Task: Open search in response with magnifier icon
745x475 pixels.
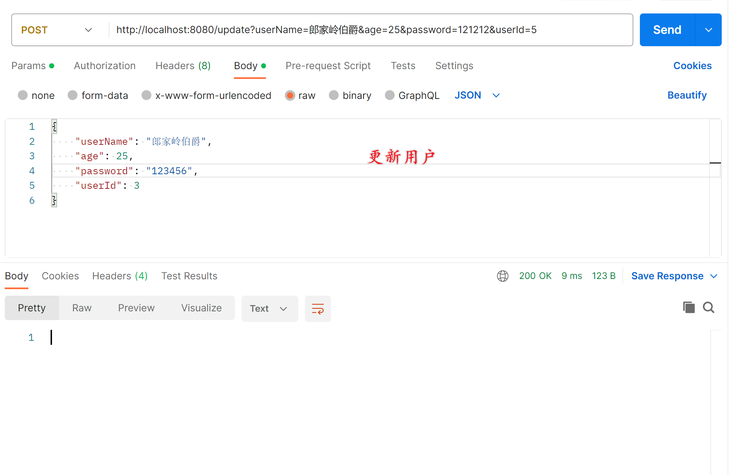Action: tap(708, 308)
